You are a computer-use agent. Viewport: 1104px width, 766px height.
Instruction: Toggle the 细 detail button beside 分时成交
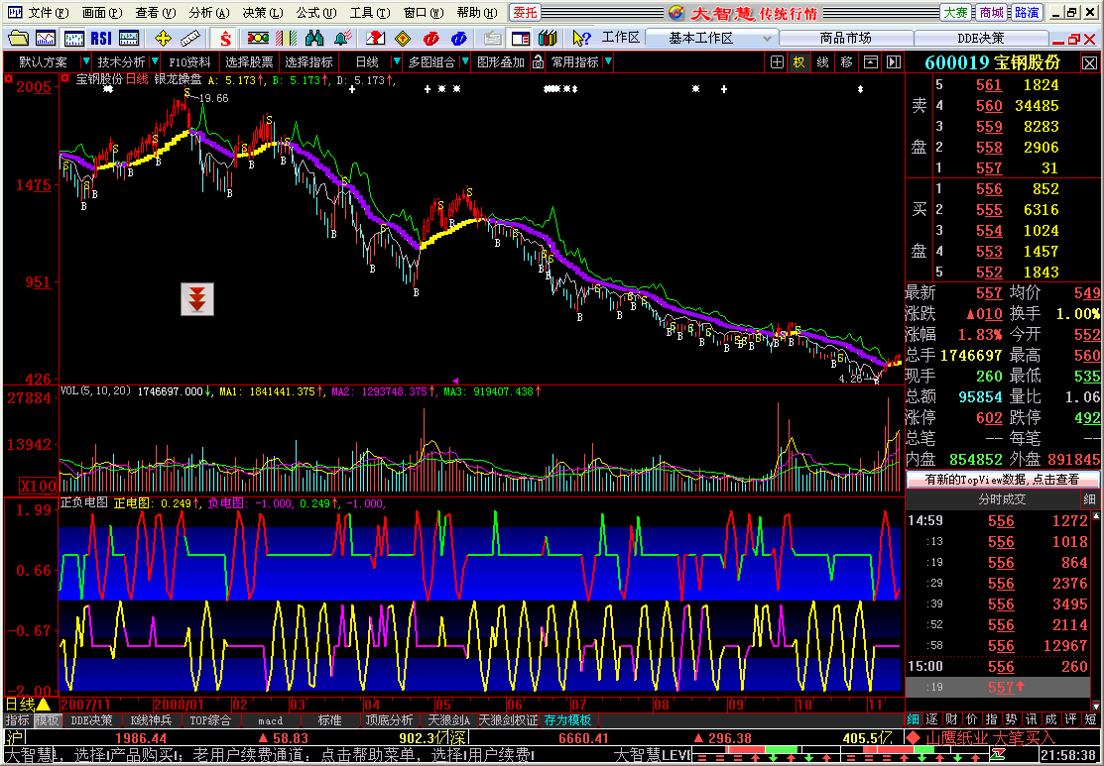(1090, 499)
